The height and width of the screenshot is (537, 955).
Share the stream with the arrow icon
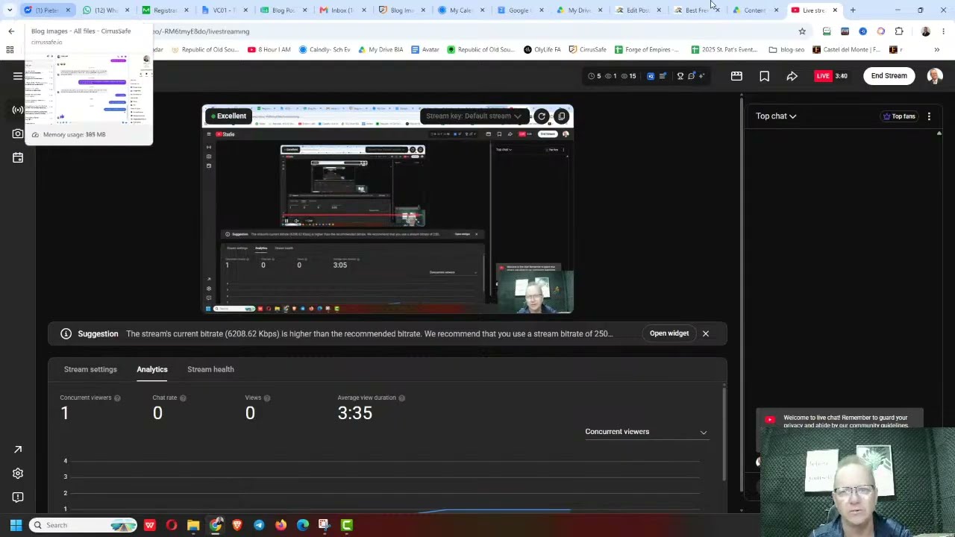tap(792, 75)
